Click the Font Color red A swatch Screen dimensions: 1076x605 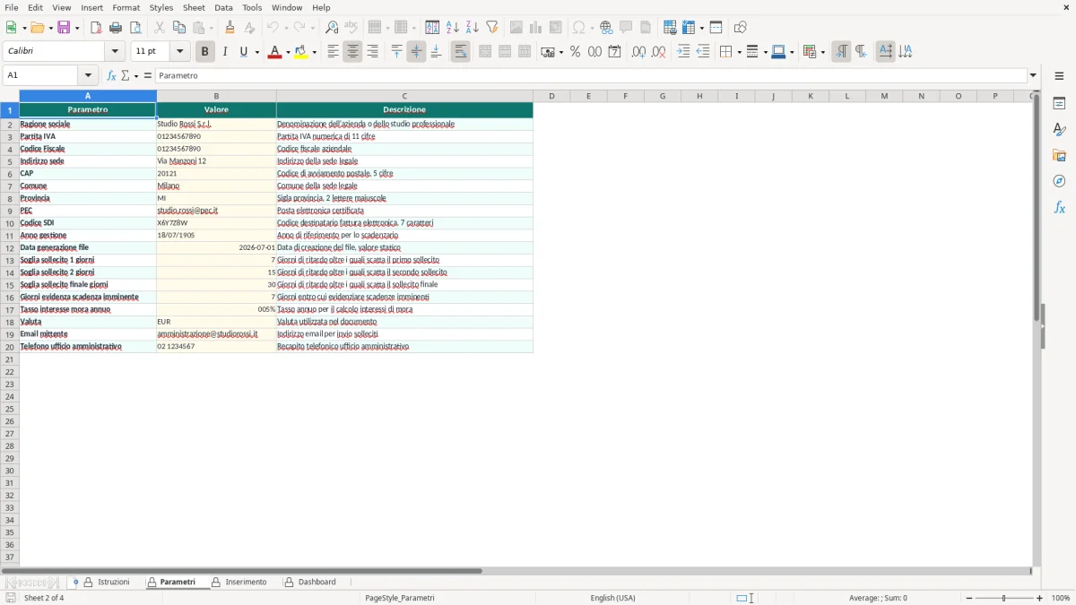(x=273, y=52)
